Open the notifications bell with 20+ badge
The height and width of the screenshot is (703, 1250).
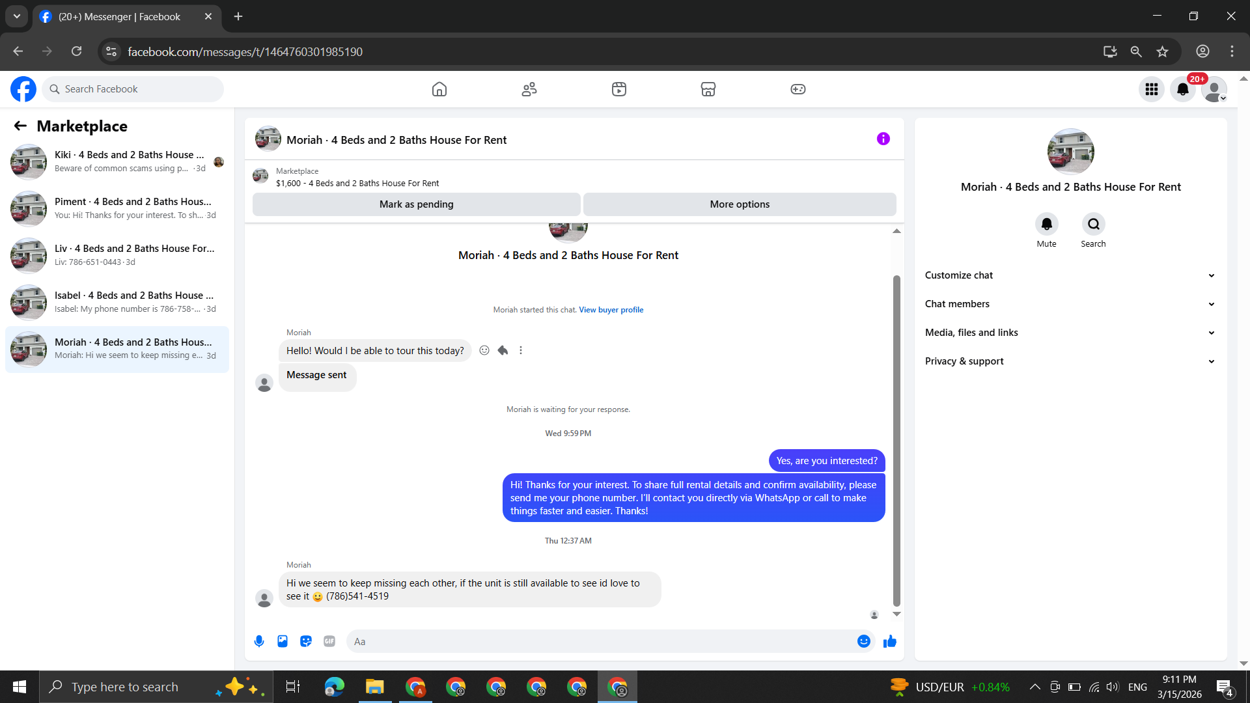pos(1183,89)
